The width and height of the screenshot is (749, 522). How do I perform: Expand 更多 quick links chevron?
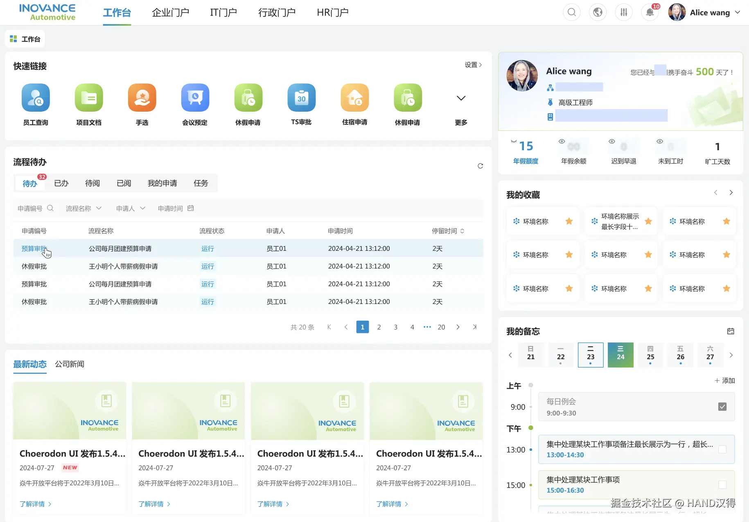pyautogui.click(x=461, y=98)
